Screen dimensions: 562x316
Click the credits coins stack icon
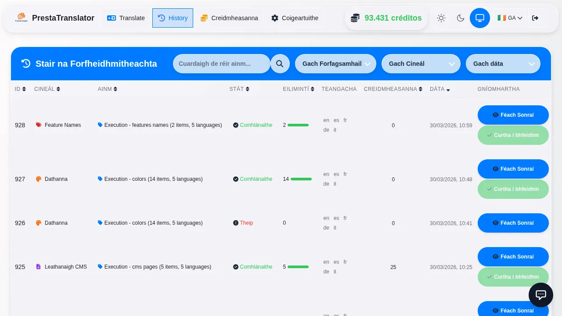(355, 18)
